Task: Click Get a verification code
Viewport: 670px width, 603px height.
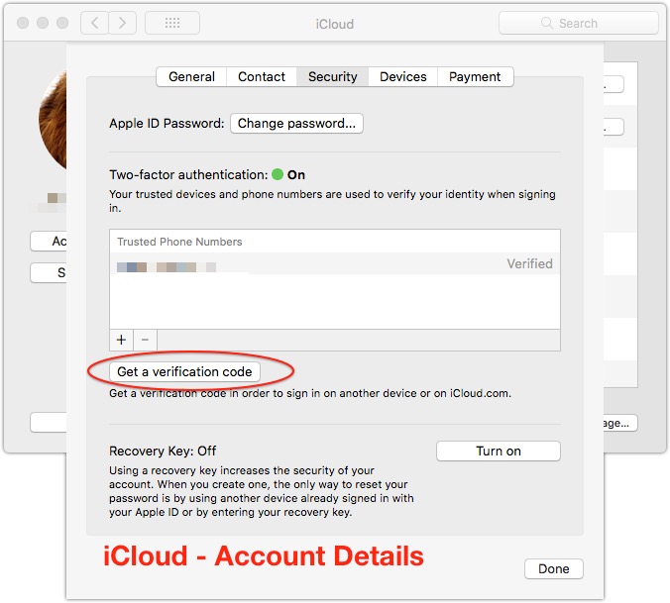Action: pos(184,371)
